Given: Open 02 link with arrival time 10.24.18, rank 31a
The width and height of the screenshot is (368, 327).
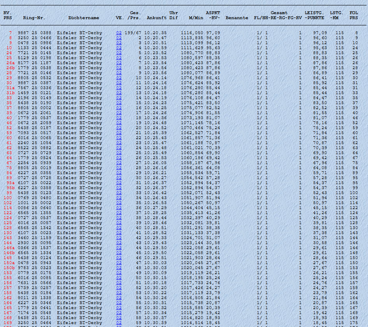Looking at the screenshot, I should [x=119, y=88].
